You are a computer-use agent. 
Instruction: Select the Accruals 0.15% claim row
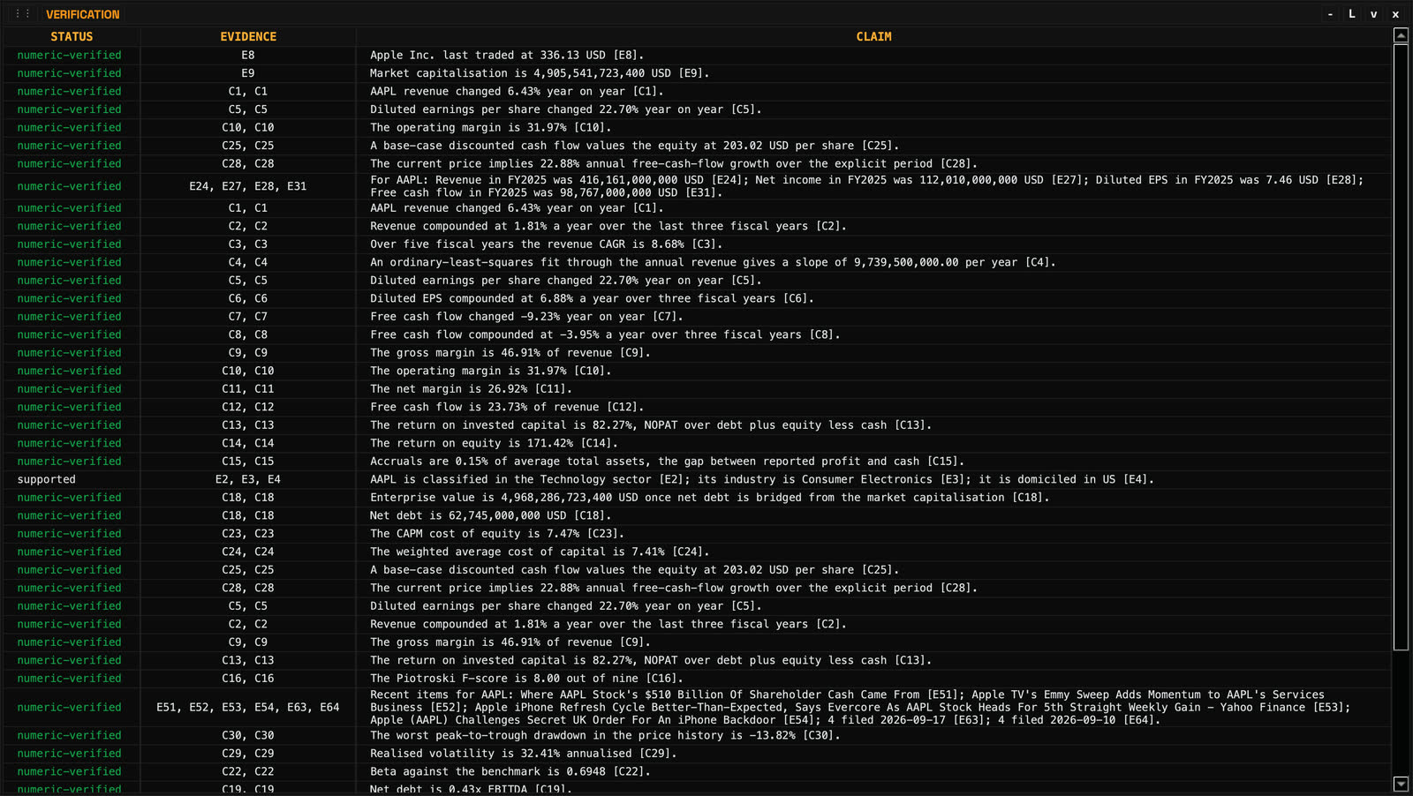[667, 461]
